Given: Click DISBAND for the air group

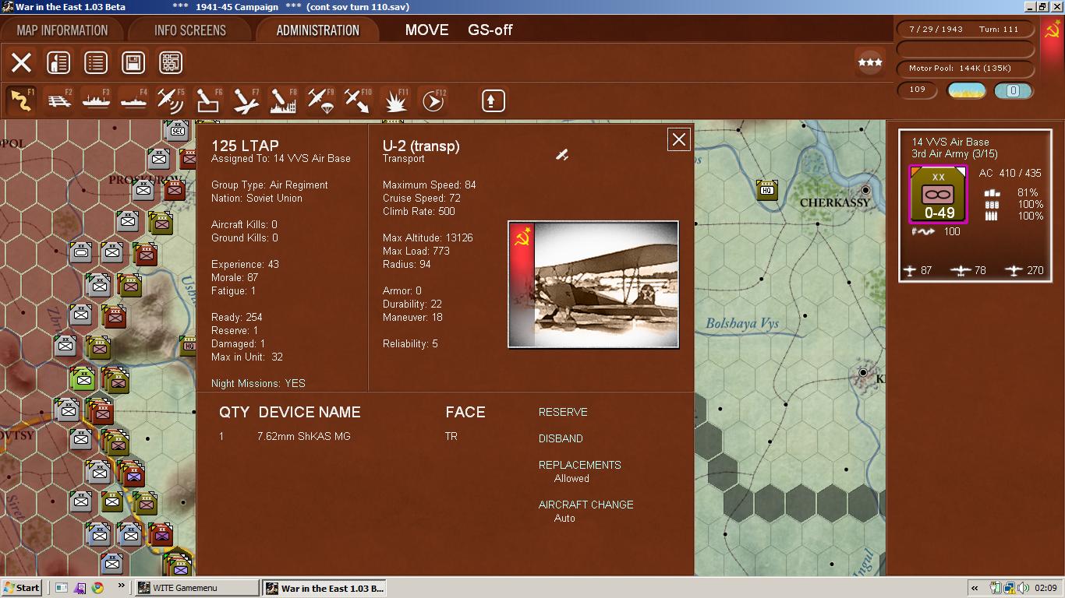Looking at the screenshot, I should (x=561, y=438).
